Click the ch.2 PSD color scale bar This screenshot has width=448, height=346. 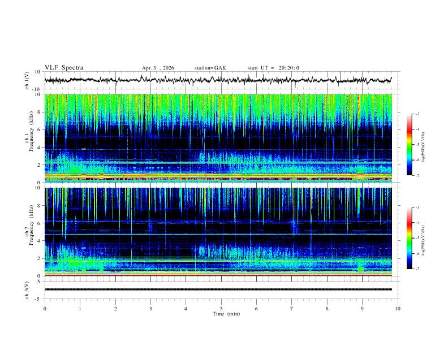(410, 238)
